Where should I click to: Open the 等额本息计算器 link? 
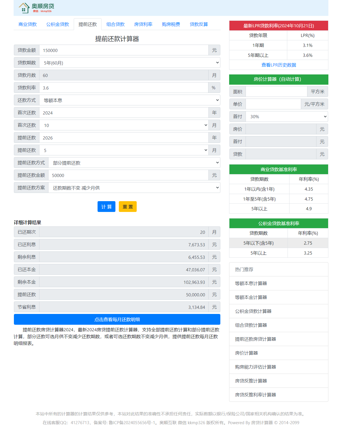[x=251, y=284]
